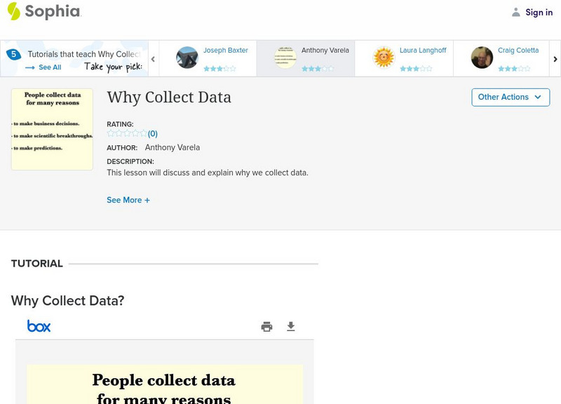The height and width of the screenshot is (404, 561).
Task: Click Joseph Baxter's profile avatar
Action: click(187, 58)
